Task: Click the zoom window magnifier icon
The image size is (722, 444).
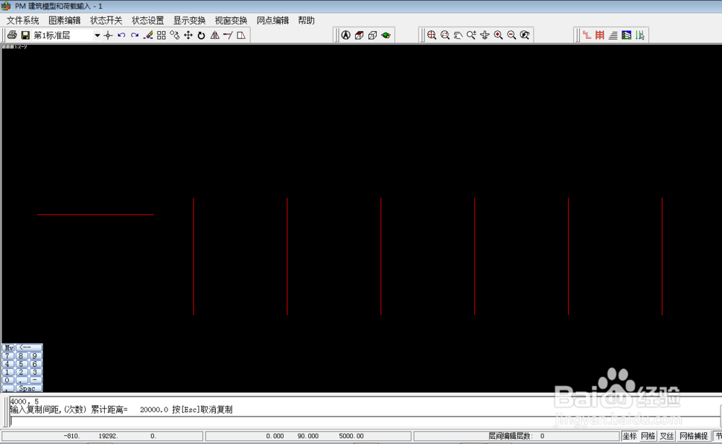Action: [432, 35]
